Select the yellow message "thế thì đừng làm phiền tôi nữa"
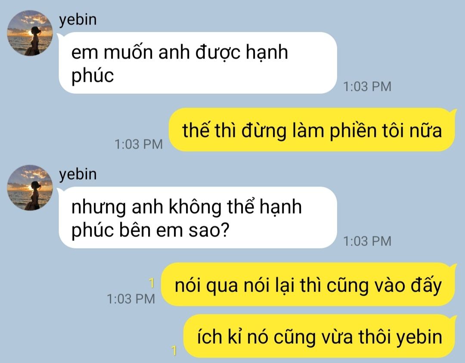The image size is (465, 363). click(x=312, y=130)
